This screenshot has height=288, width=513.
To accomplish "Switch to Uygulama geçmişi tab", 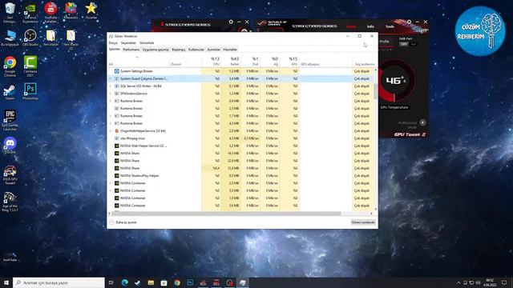I will pyautogui.click(x=156, y=50).
